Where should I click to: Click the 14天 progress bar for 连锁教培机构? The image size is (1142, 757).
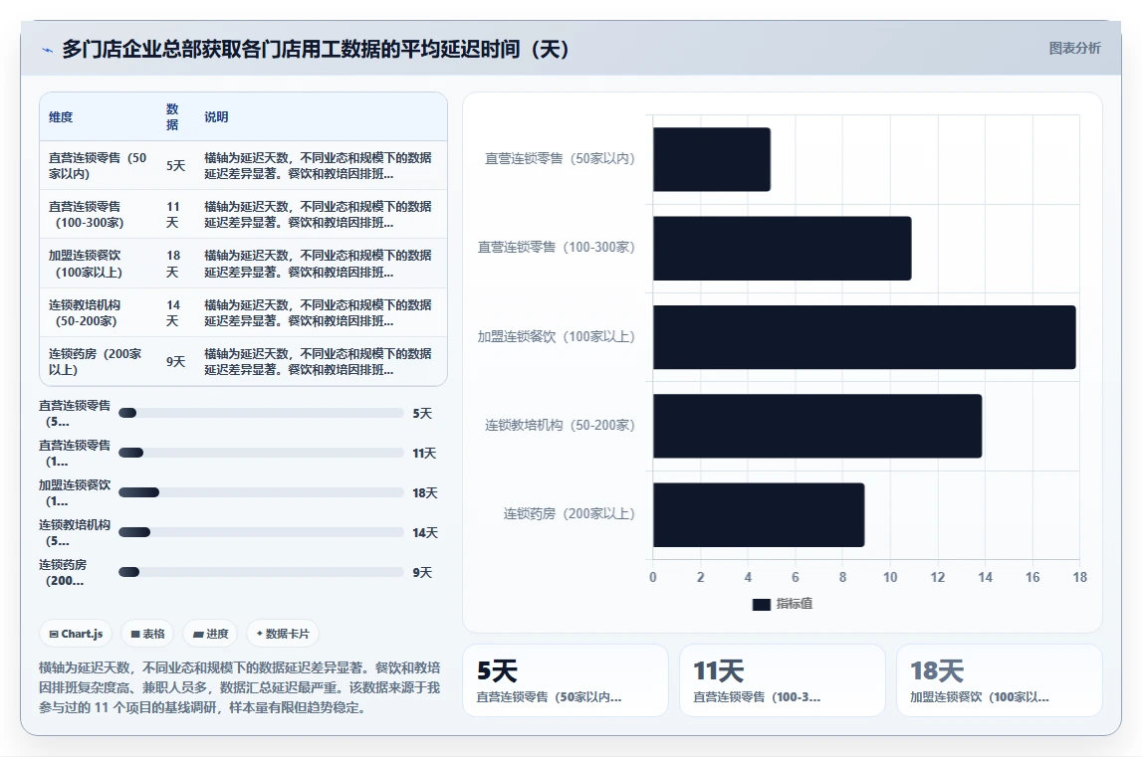tap(261, 532)
